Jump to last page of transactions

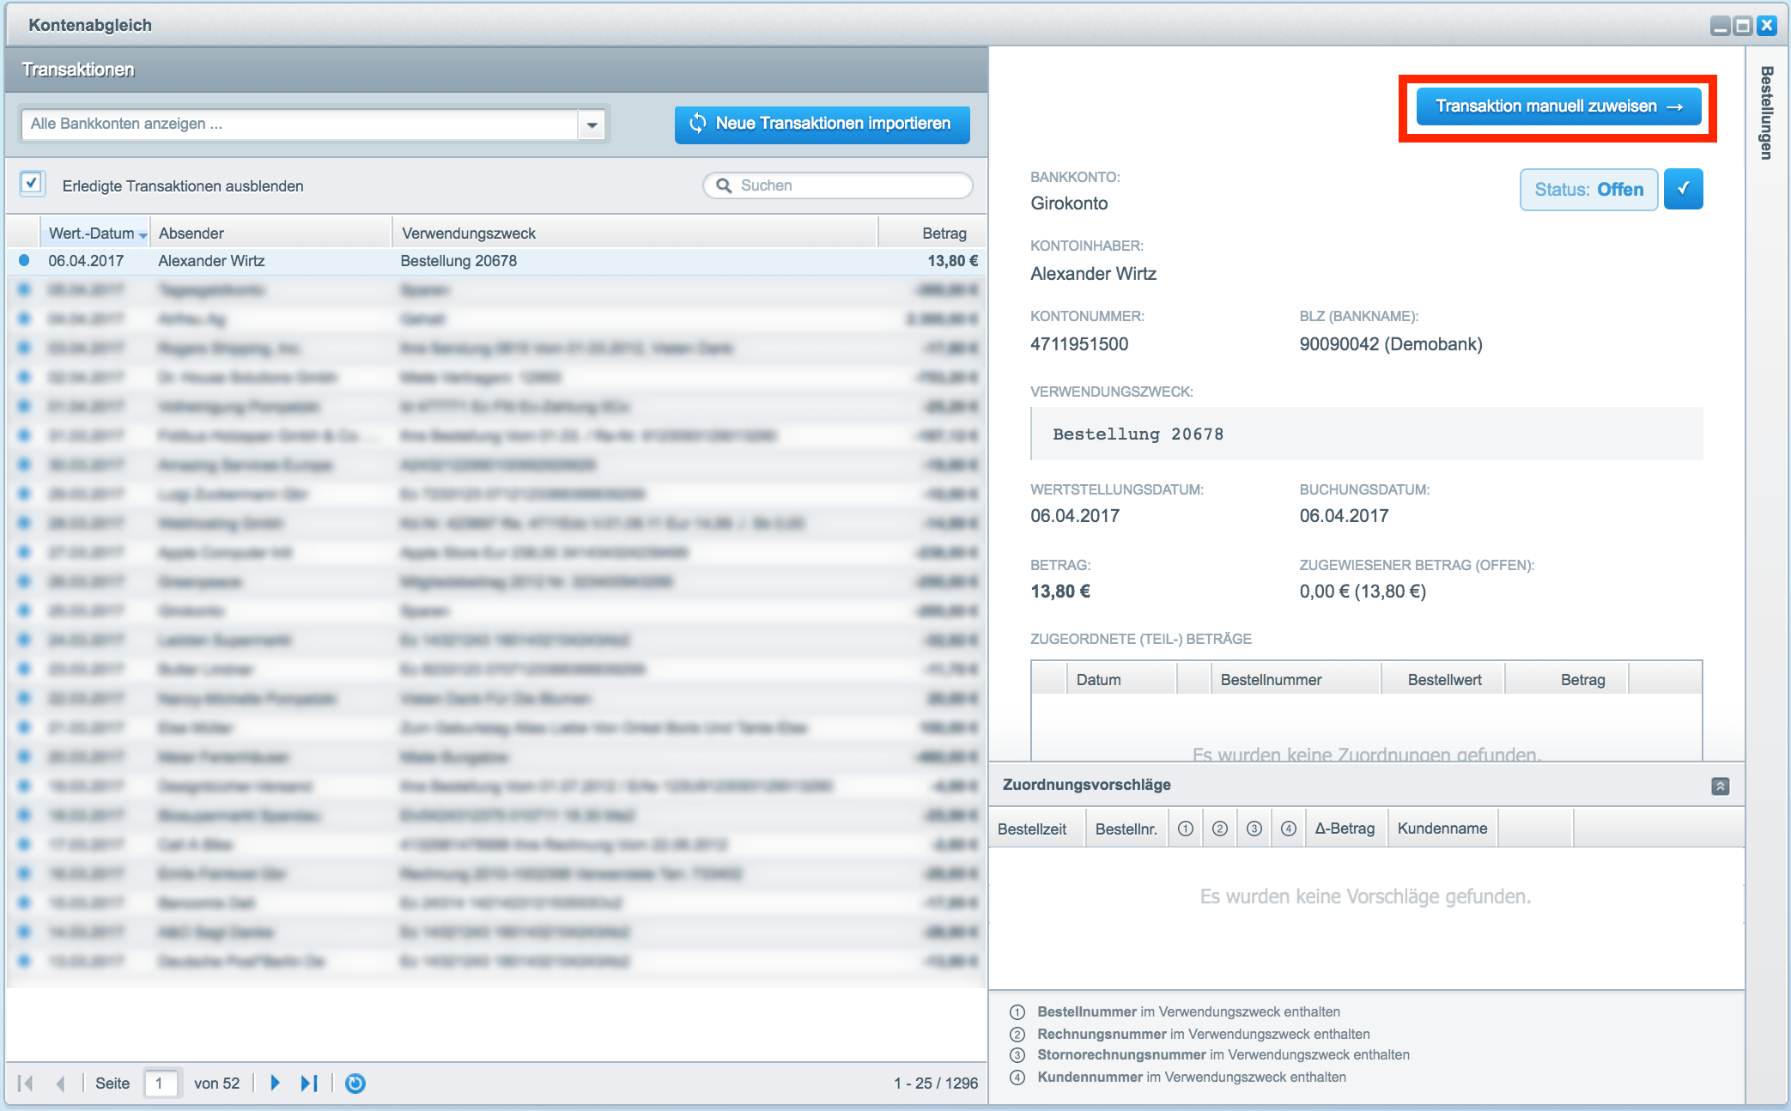(x=309, y=1084)
